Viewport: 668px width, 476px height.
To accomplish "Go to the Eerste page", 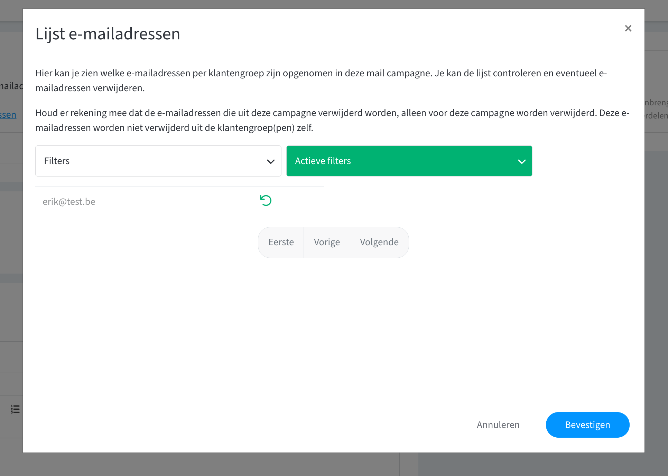I will click(281, 242).
